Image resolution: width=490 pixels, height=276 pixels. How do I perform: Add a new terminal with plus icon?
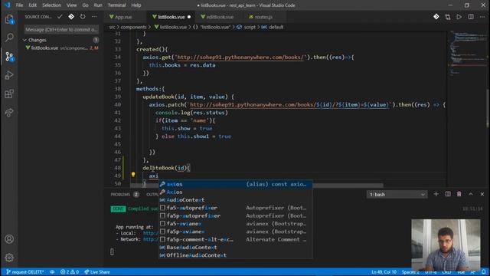[436, 194]
